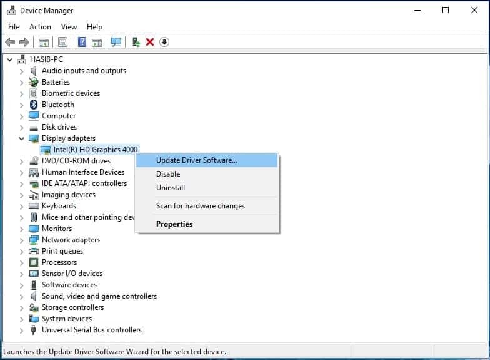Select Disable in the context menu

tap(168, 174)
